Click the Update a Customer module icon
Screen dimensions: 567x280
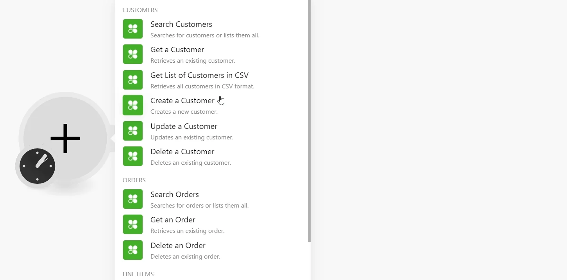pyautogui.click(x=133, y=131)
